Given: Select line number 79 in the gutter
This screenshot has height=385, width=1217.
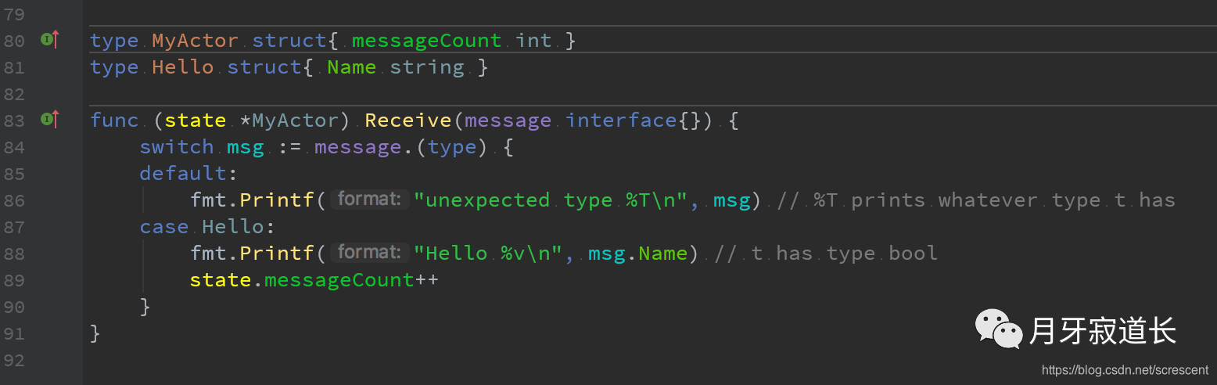Looking at the screenshot, I should 14,15.
